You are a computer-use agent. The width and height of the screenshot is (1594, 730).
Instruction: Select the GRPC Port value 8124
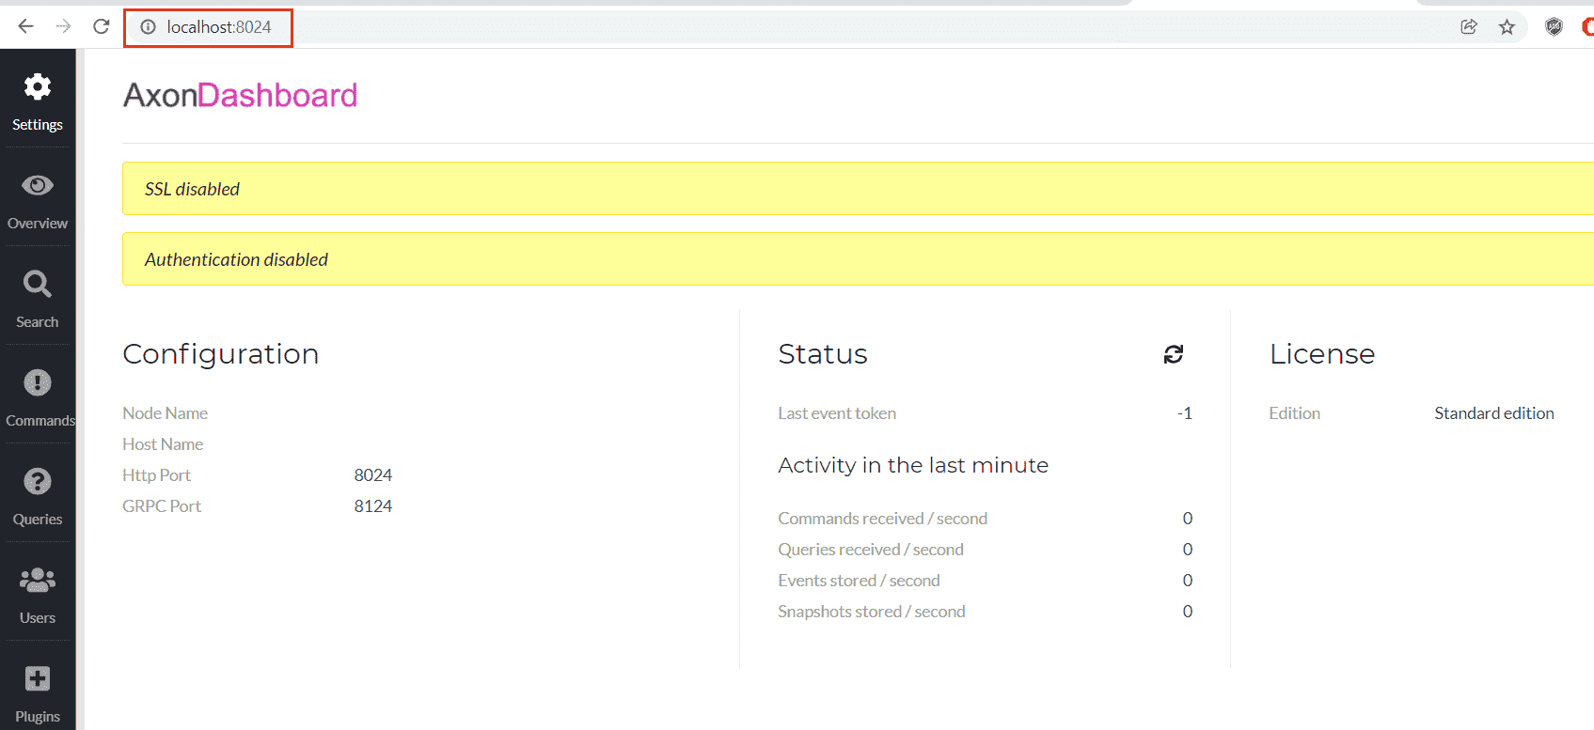pos(373,506)
